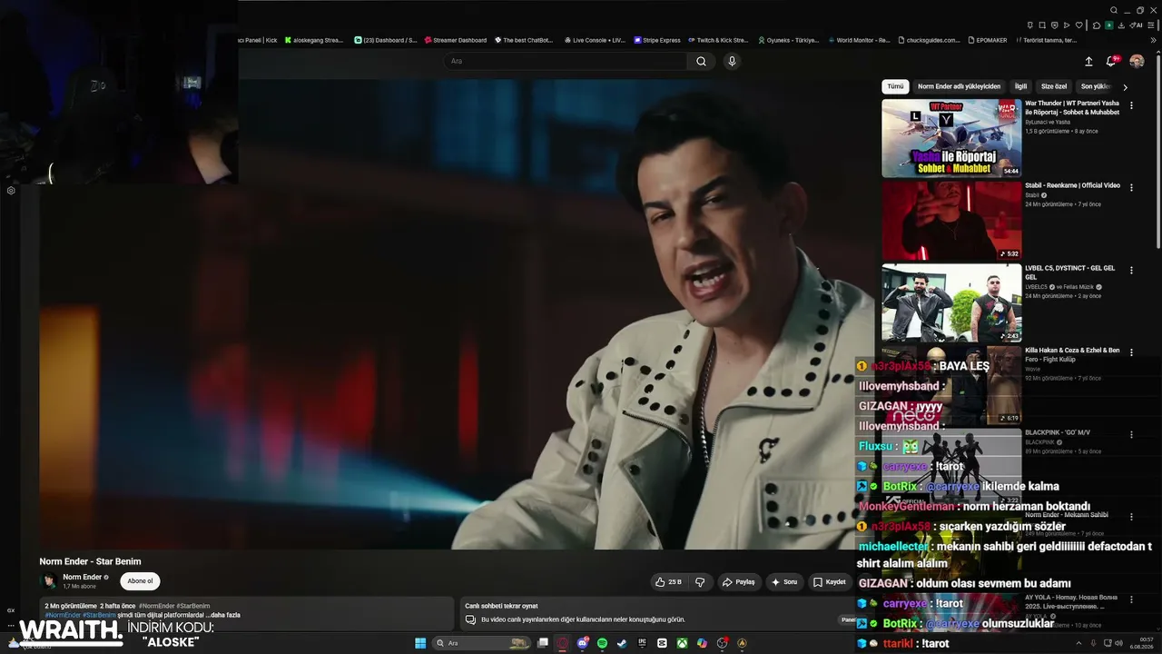Open the YouTube account avatar menu

1137,62
